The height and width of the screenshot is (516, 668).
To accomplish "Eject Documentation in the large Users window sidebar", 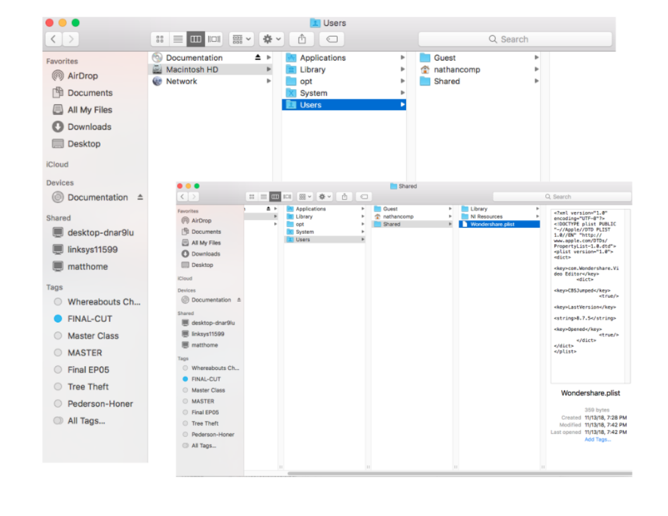I will coord(140,197).
